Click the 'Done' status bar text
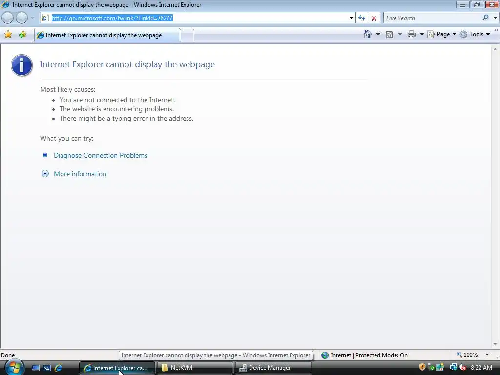The height and width of the screenshot is (375, 500). click(x=8, y=355)
